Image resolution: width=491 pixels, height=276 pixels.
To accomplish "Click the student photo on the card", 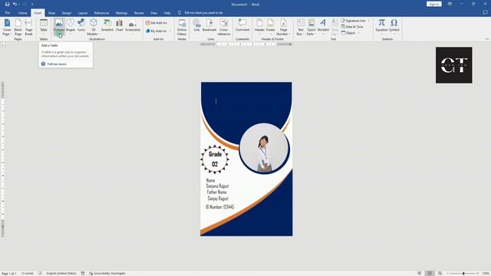I will [264, 148].
